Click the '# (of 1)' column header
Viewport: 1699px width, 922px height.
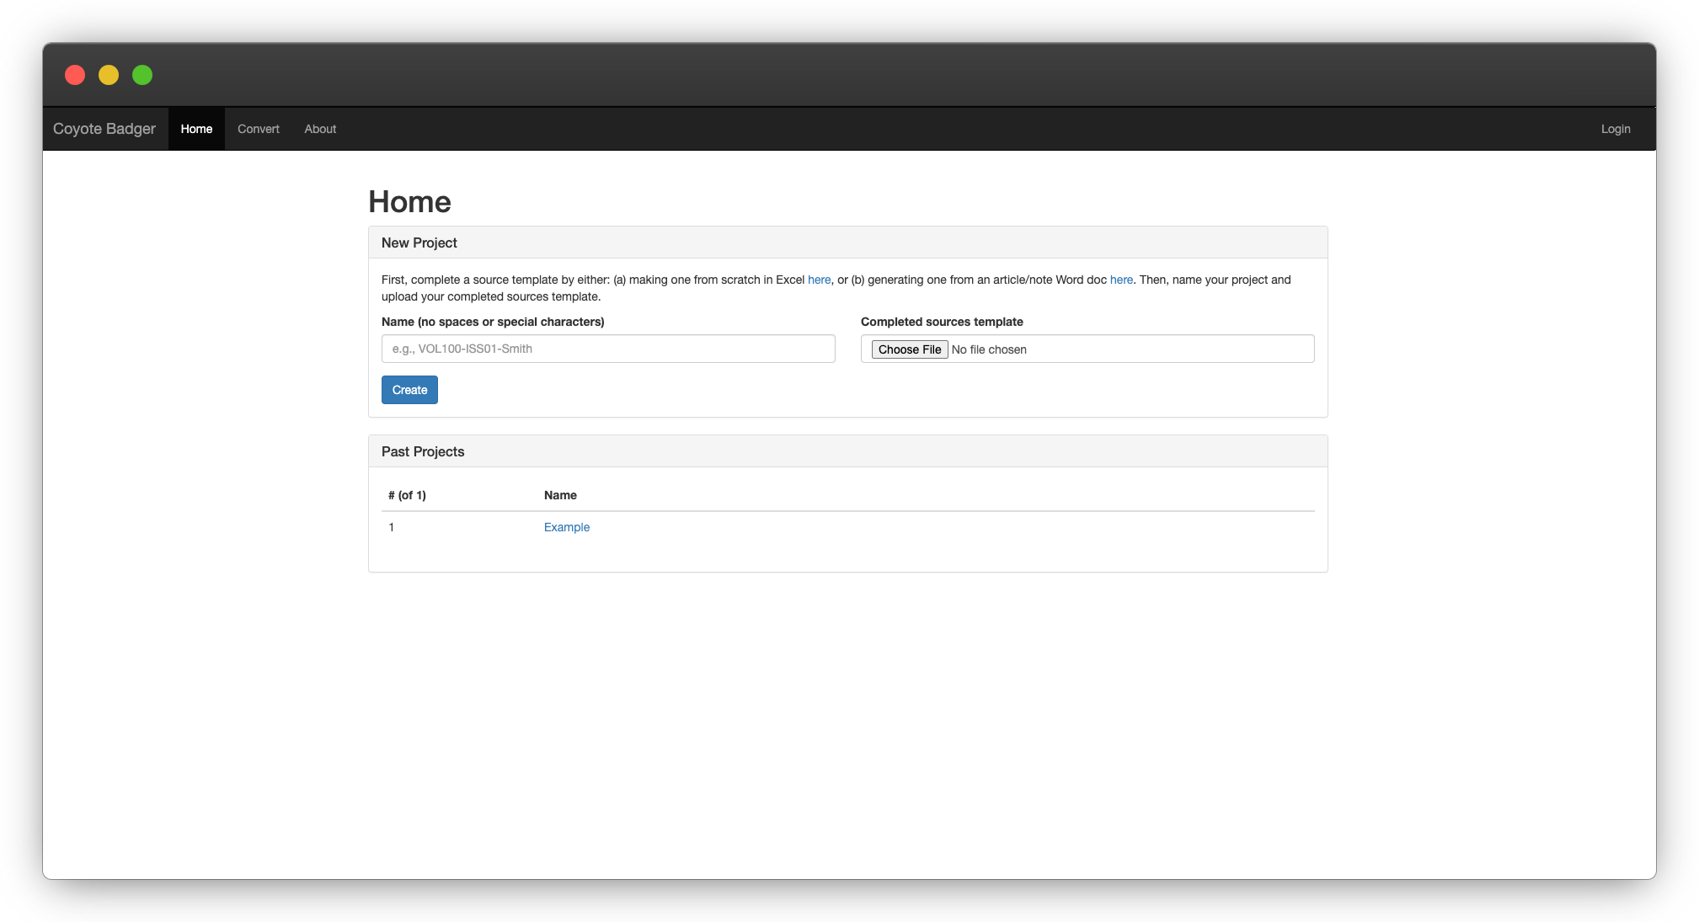coord(407,495)
